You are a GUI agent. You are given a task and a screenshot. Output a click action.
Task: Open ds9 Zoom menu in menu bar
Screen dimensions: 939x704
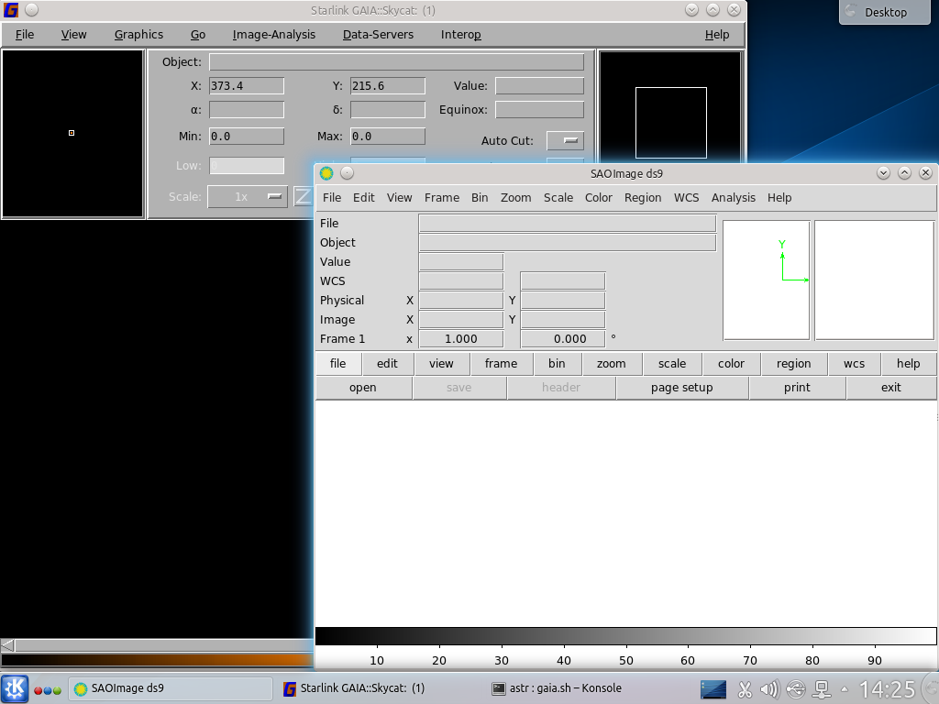(x=515, y=198)
